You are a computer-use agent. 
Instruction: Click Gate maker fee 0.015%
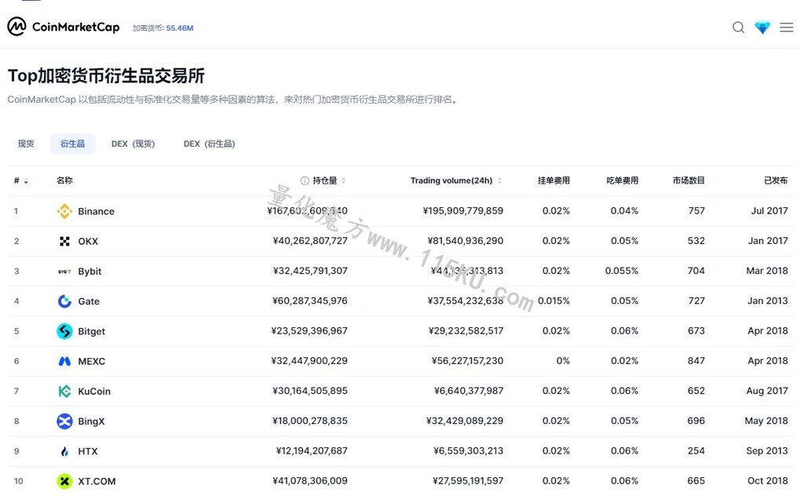coord(554,301)
